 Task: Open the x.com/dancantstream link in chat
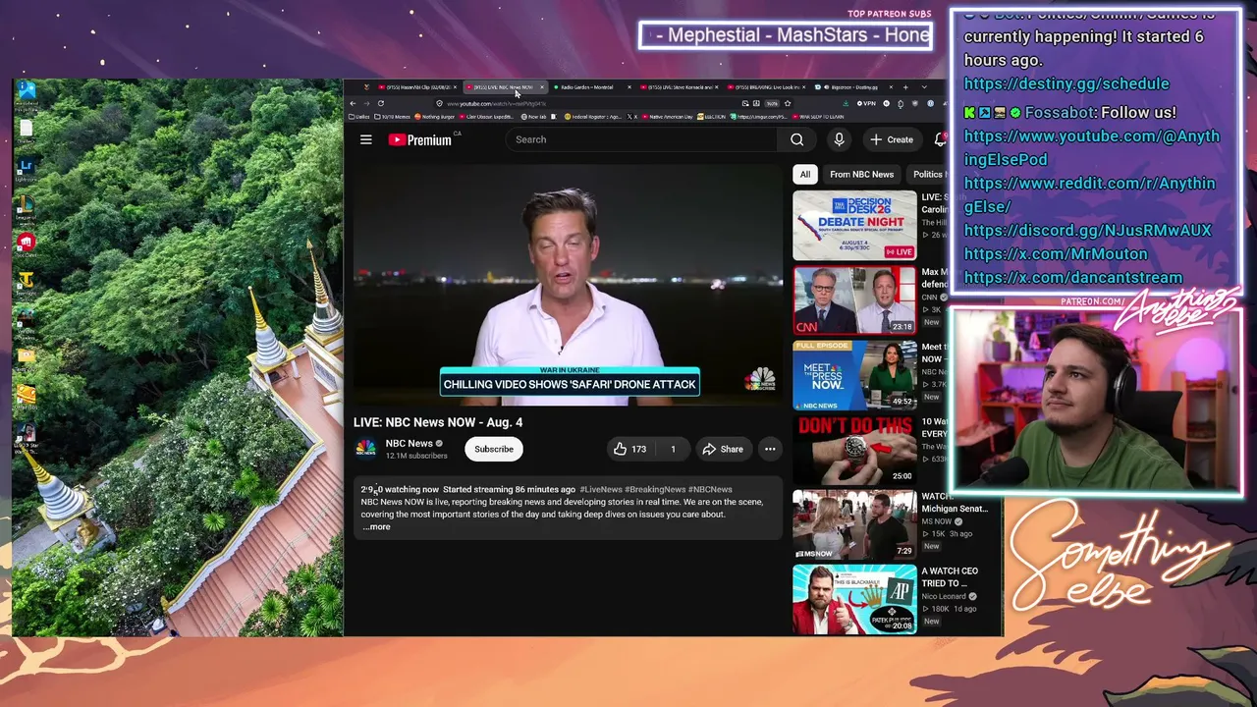(x=1073, y=277)
